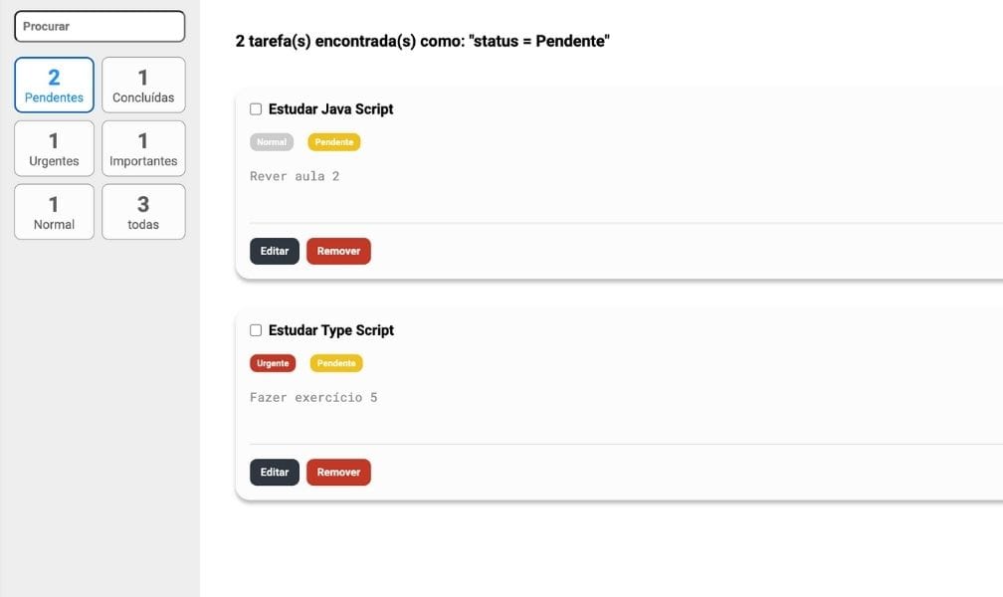Screen dimensions: 1003x597
Task: Edit the Estudar Type Script task
Action: pos(275,473)
